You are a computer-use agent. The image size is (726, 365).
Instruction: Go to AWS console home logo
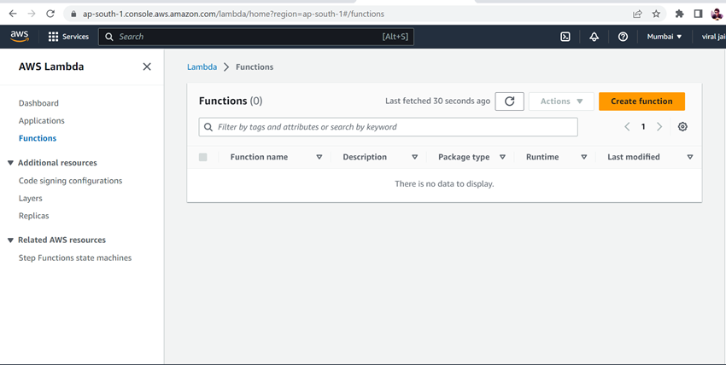pos(20,37)
